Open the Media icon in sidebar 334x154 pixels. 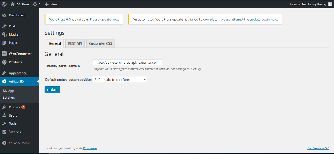(x=4, y=35)
